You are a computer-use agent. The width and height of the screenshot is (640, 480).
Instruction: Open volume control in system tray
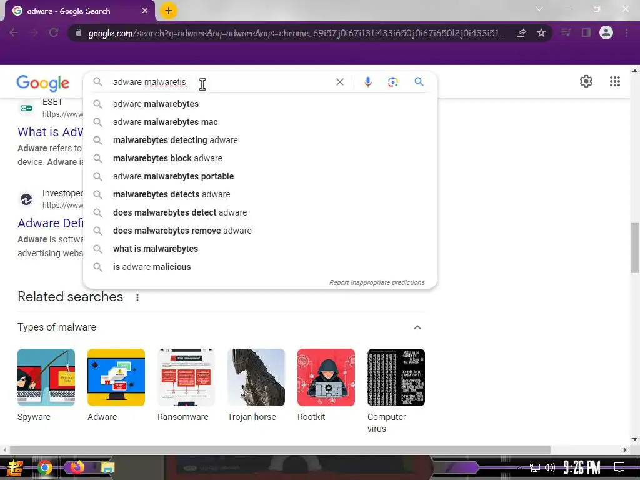[550, 467]
